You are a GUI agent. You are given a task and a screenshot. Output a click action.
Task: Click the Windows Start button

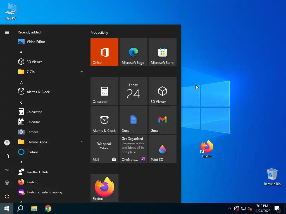[7, 208]
